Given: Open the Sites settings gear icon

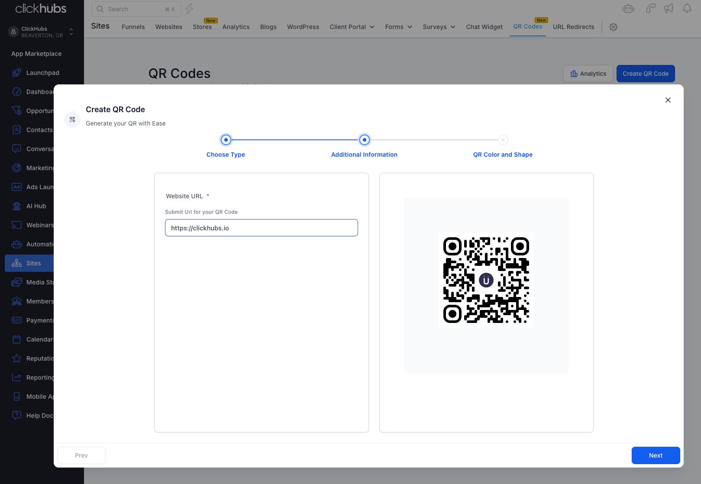Looking at the screenshot, I should [x=613, y=27].
